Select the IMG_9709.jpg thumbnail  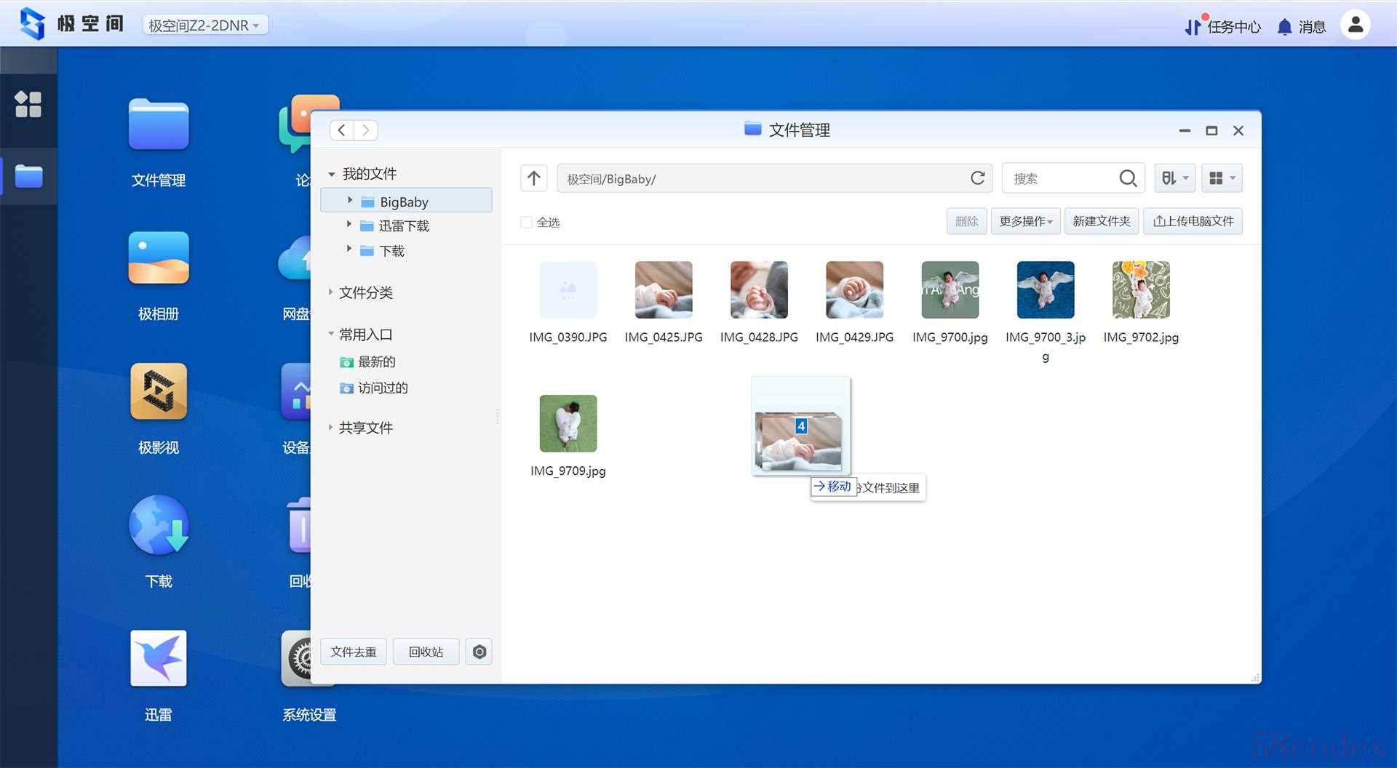coord(568,424)
